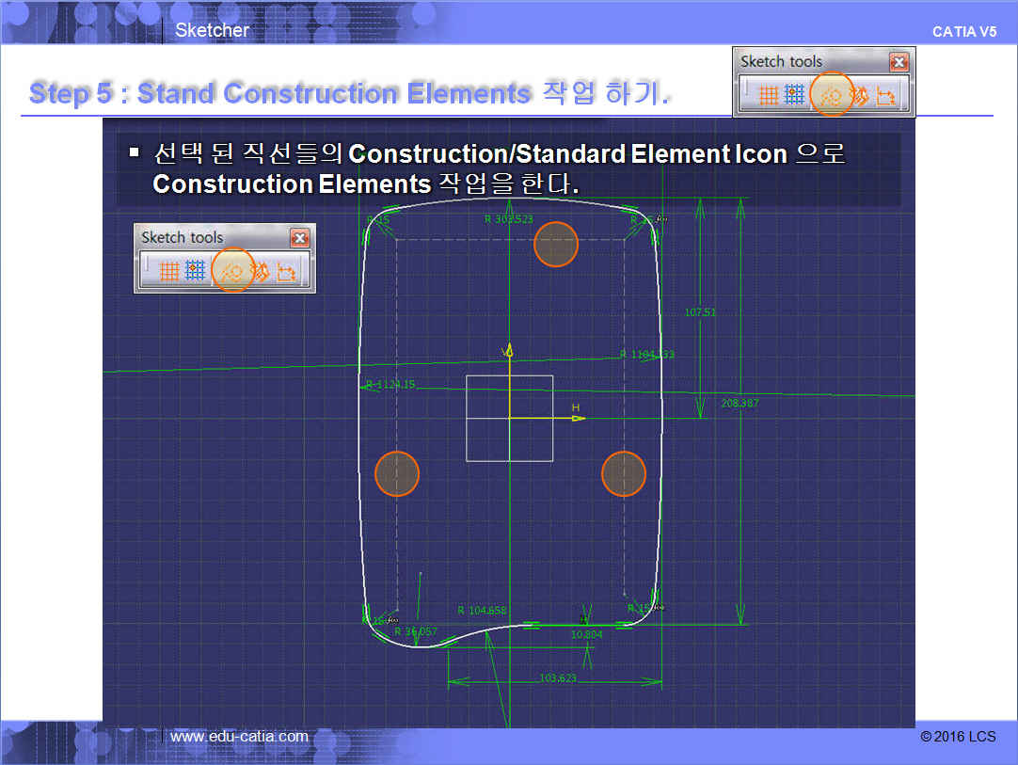The width and height of the screenshot is (1018, 765).
Task: Open the www.edu-catia.com link
Action: pyautogui.click(x=239, y=736)
